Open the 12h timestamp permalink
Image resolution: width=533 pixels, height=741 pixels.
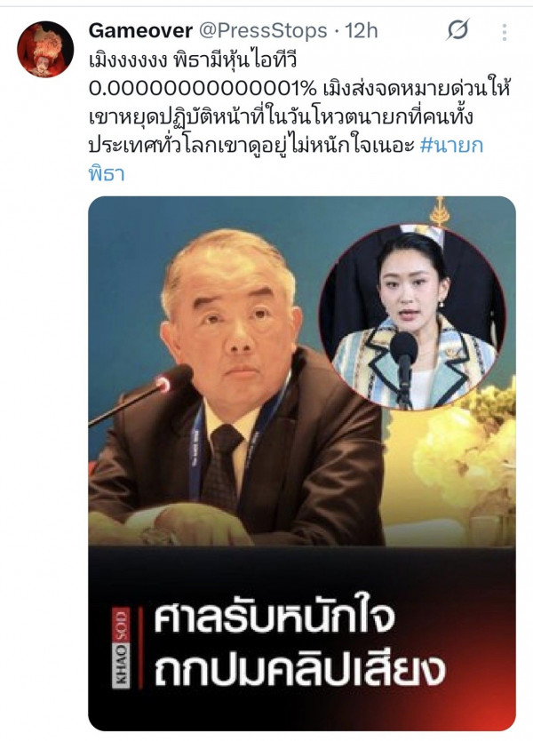point(361,31)
